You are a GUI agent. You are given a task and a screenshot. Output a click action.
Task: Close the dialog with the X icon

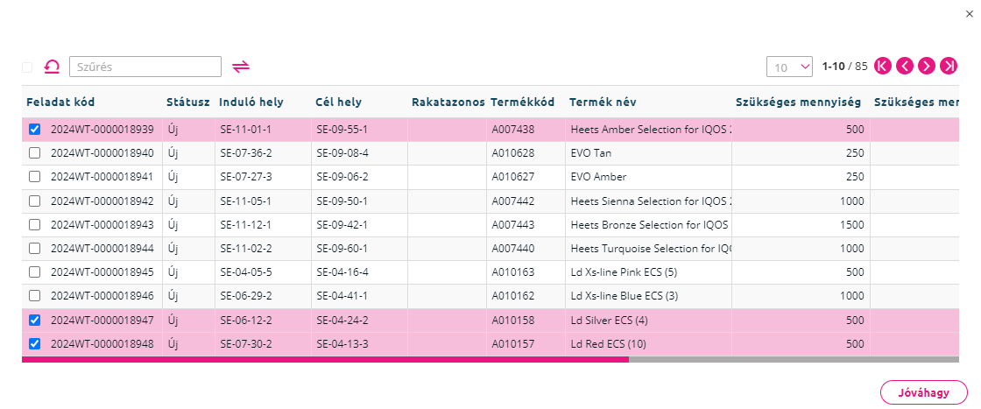[969, 14]
